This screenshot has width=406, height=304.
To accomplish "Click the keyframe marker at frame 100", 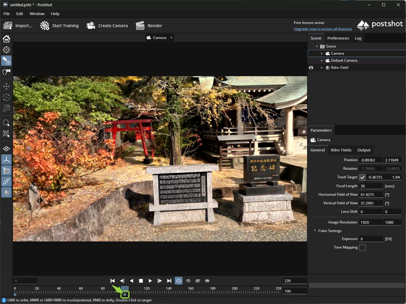I will 125,295.
